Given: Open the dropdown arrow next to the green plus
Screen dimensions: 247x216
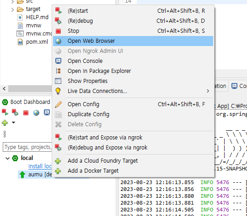Looking at the screenshot, I should tap(14, 123).
